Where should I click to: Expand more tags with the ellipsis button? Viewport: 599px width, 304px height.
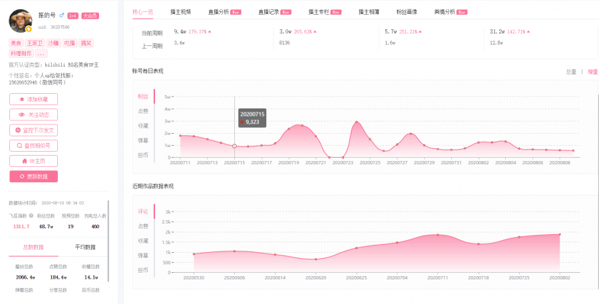click(x=42, y=53)
